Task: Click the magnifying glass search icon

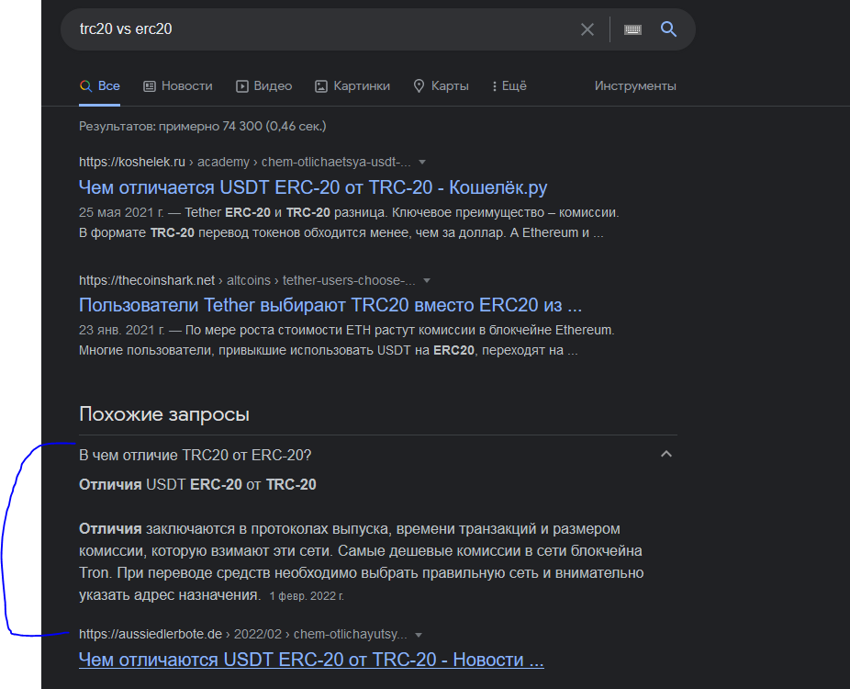Action: click(x=668, y=28)
